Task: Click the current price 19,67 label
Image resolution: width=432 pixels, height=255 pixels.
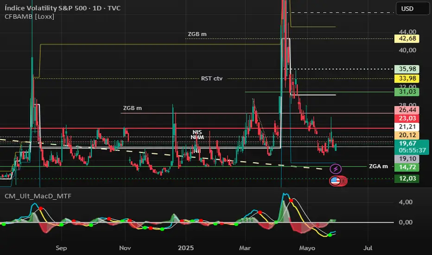Action: 408,143
